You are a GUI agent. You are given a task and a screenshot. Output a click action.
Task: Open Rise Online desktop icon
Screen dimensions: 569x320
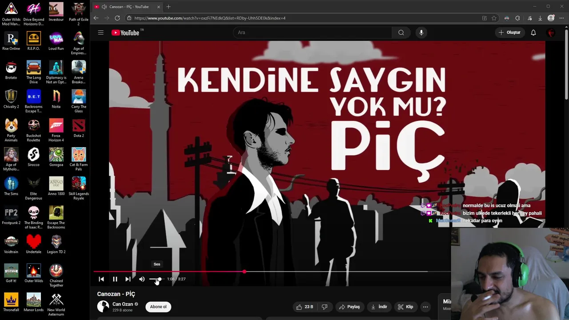(x=11, y=41)
